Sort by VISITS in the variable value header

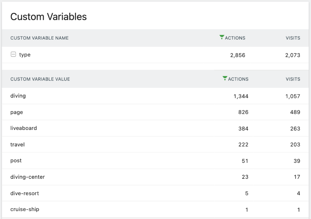(x=293, y=79)
